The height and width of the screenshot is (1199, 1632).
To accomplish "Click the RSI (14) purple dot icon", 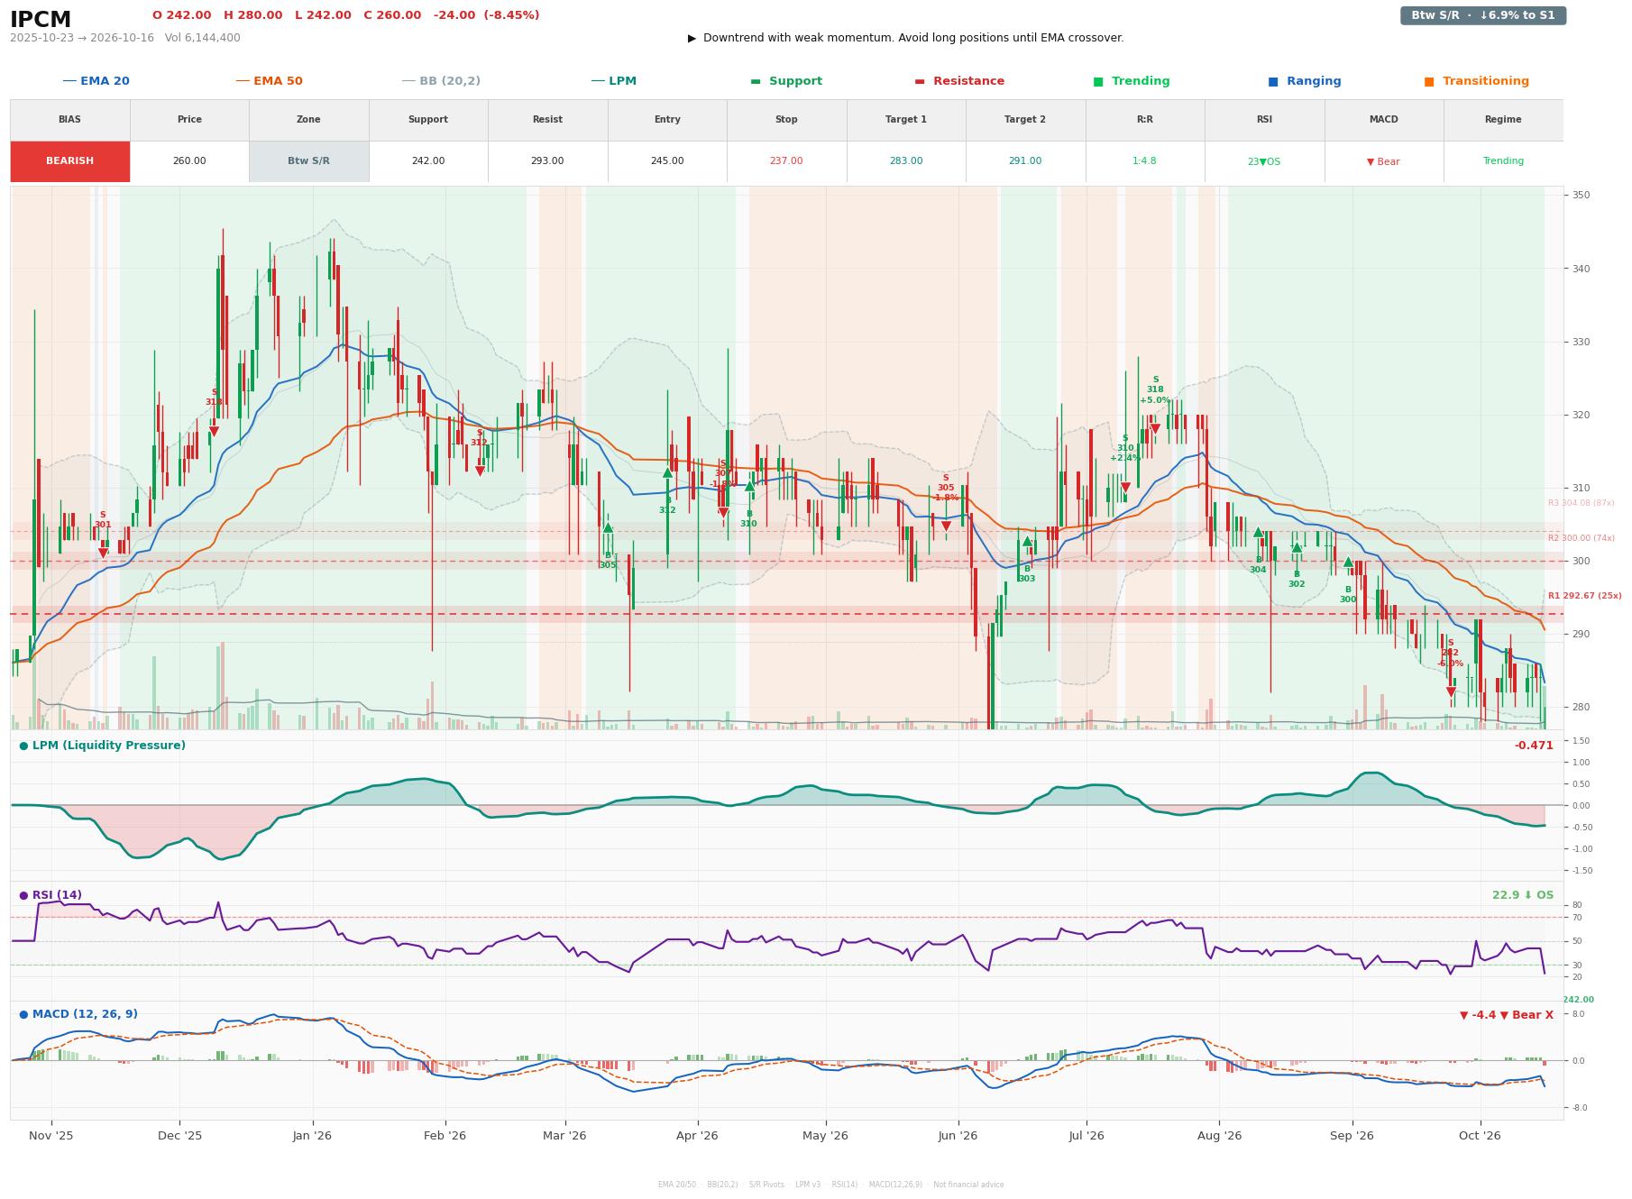I will click(23, 896).
